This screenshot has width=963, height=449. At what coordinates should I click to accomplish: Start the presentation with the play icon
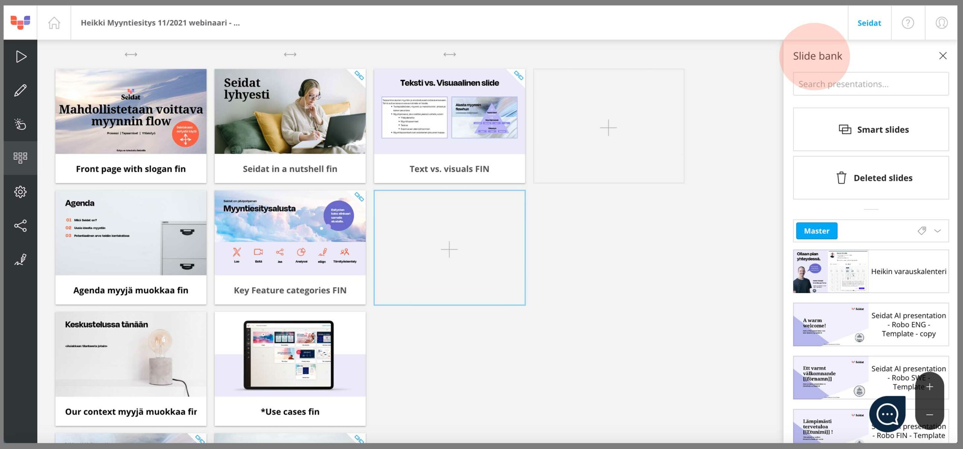point(21,57)
